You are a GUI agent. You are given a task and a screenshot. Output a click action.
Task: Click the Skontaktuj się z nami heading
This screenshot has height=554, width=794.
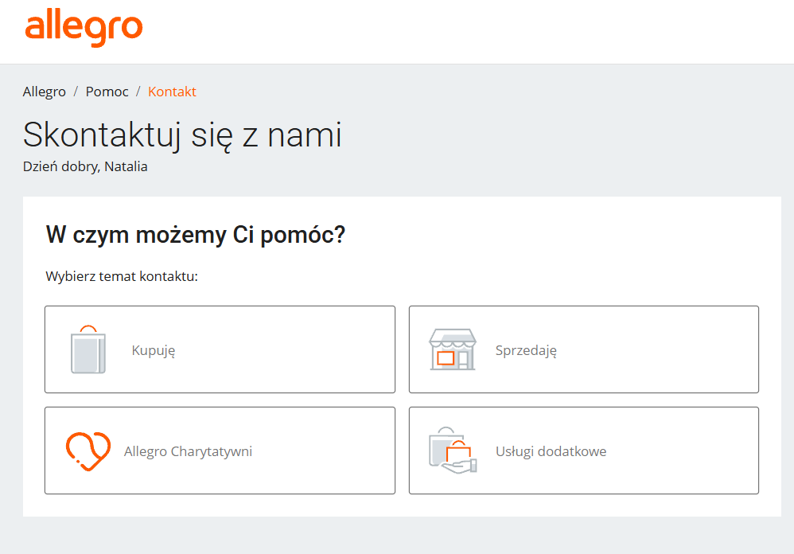(x=182, y=135)
